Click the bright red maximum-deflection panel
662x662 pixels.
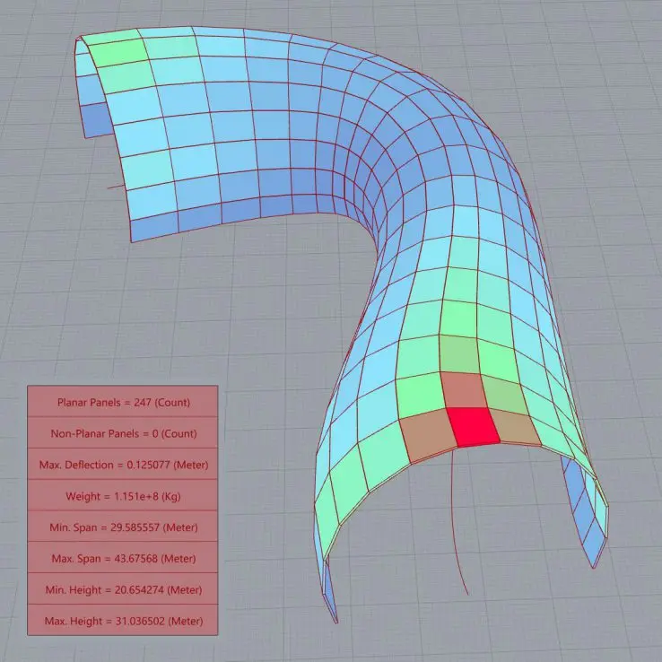click(x=474, y=425)
